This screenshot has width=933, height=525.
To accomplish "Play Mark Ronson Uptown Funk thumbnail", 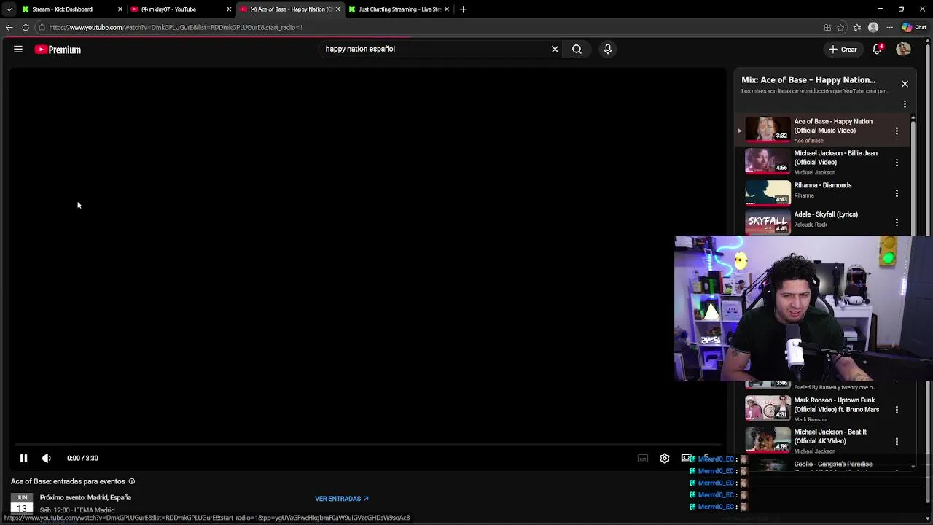I will 768,408.
